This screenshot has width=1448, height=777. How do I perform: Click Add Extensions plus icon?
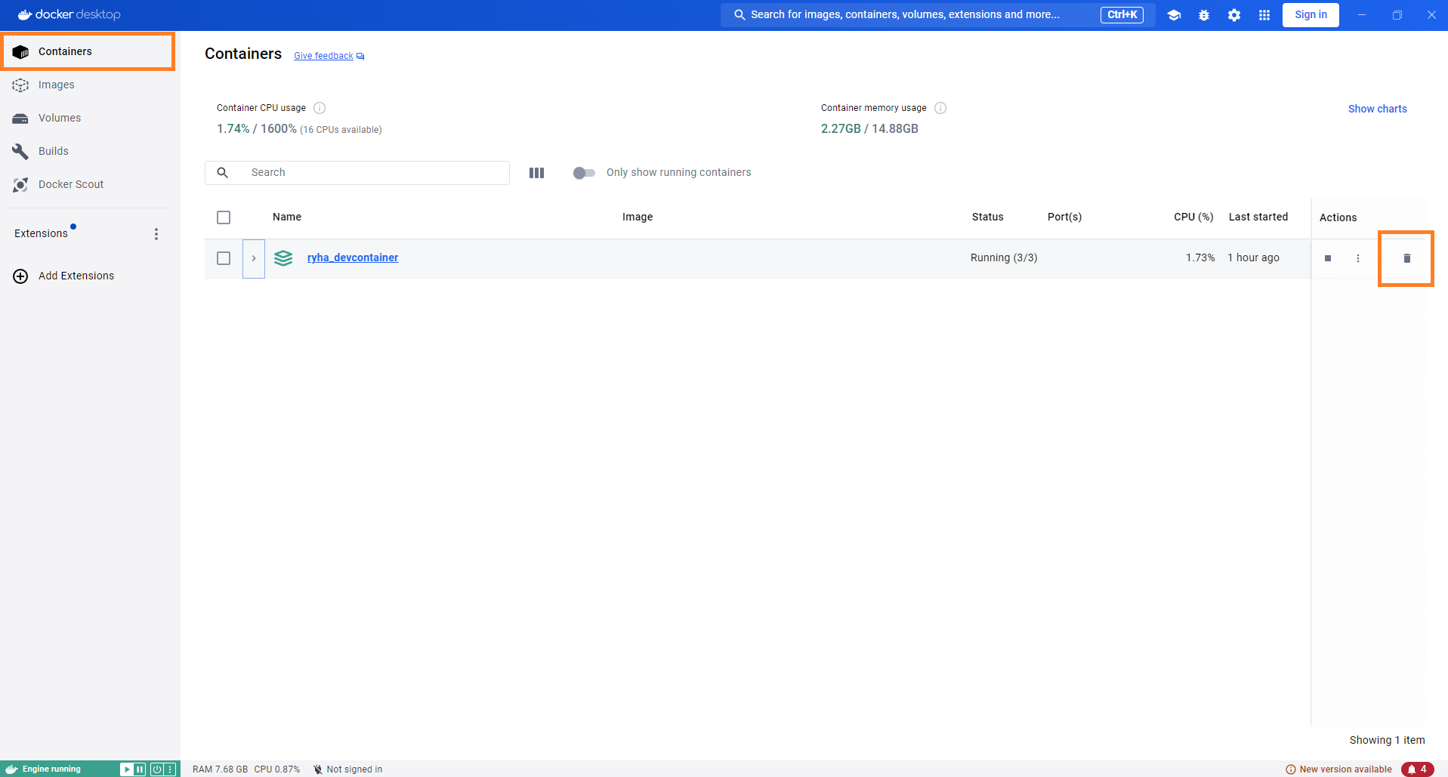coord(20,276)
